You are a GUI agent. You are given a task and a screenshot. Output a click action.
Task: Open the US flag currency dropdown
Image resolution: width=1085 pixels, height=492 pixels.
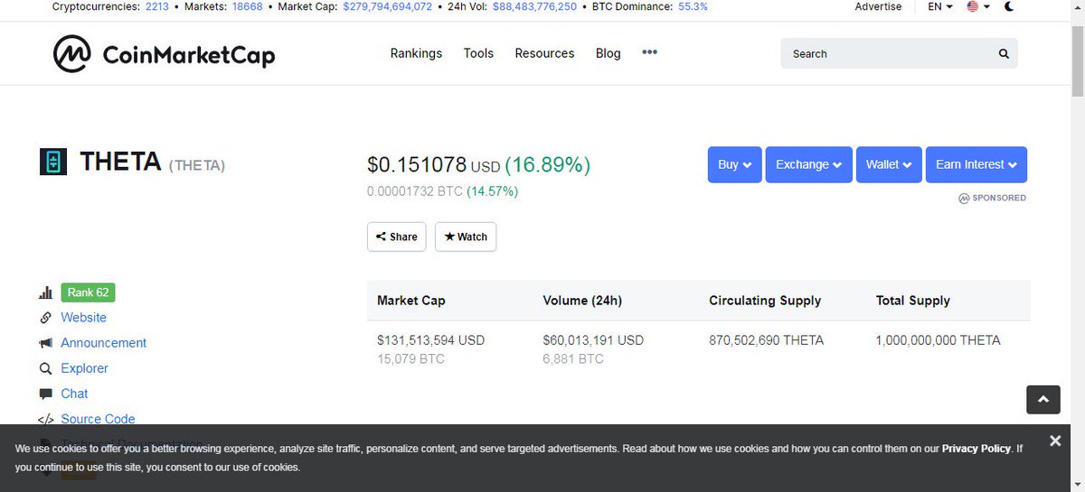(978, 6)
